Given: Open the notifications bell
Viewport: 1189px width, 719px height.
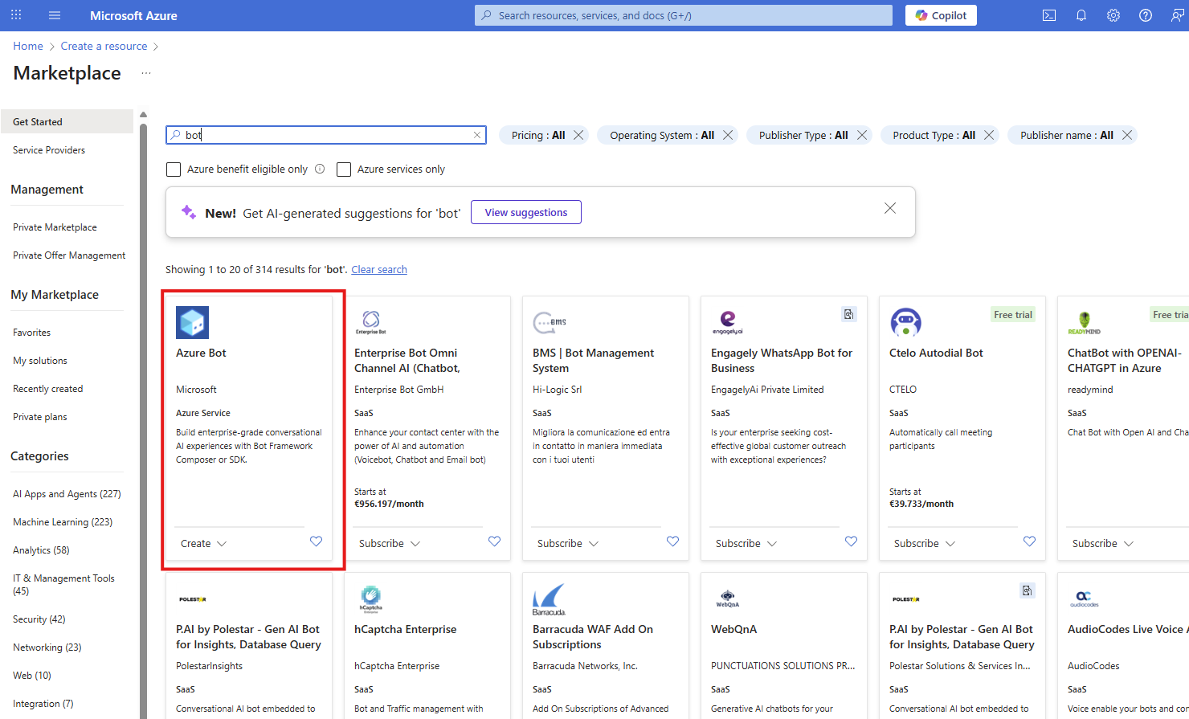Looking at the screenshot, I should click(x=1081, y=15).
